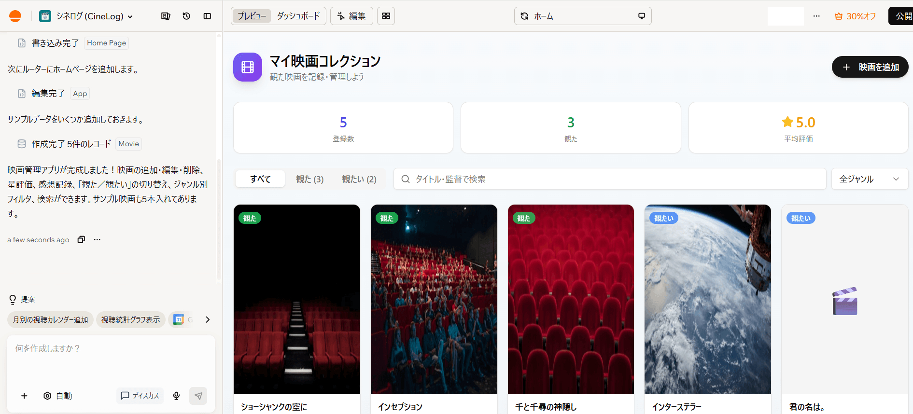Viewport: 913px width, 414px height.
Task: Click 観た badge on ショーシャンクの空に card
Action: (x=250, y=218)
